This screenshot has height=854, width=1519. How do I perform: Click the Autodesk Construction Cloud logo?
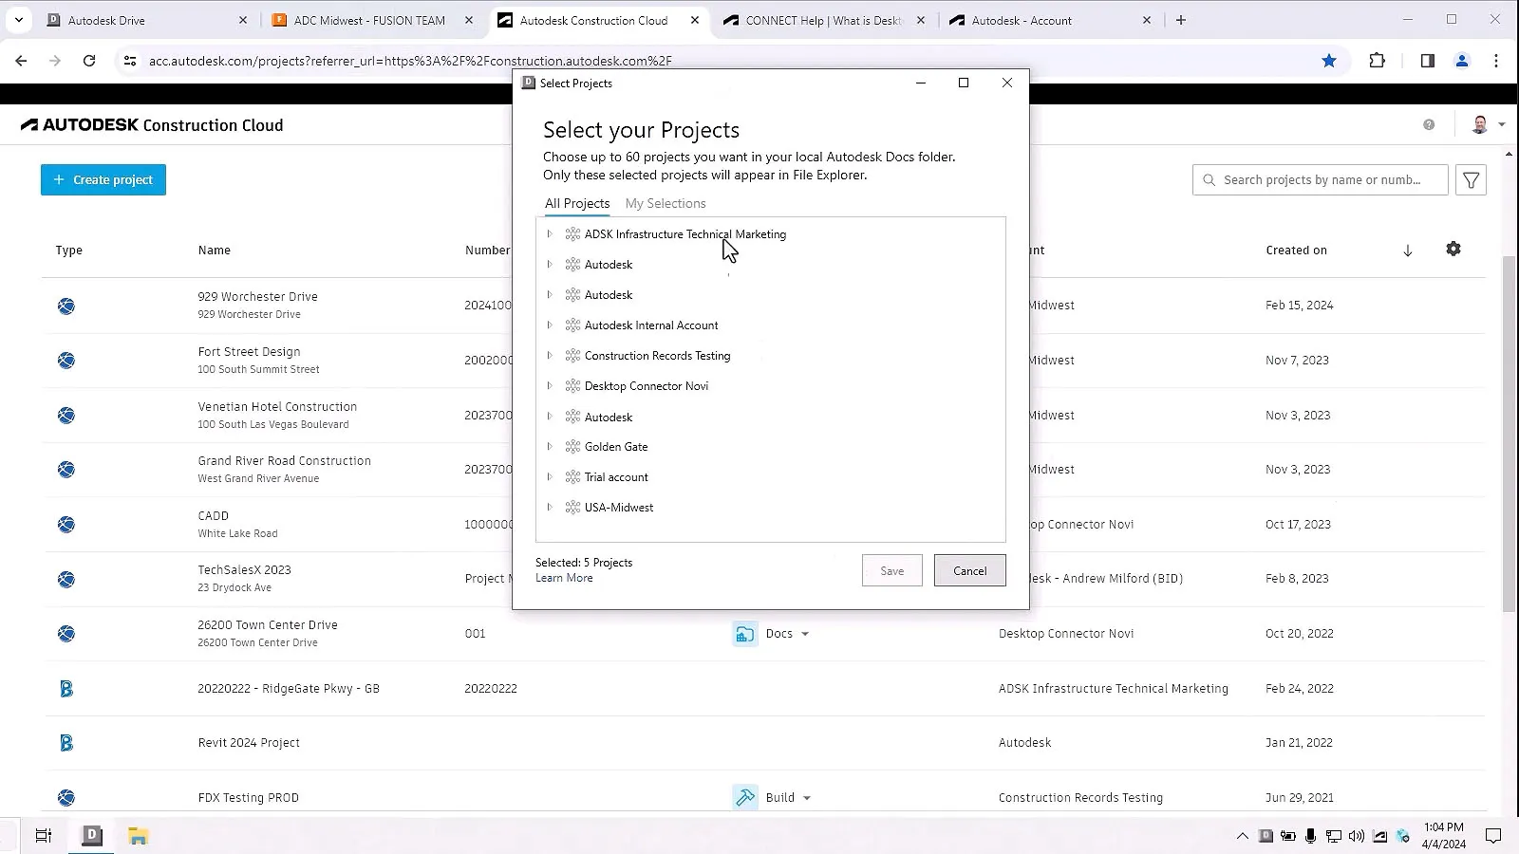pyautogui.click(x=151, y=124)
